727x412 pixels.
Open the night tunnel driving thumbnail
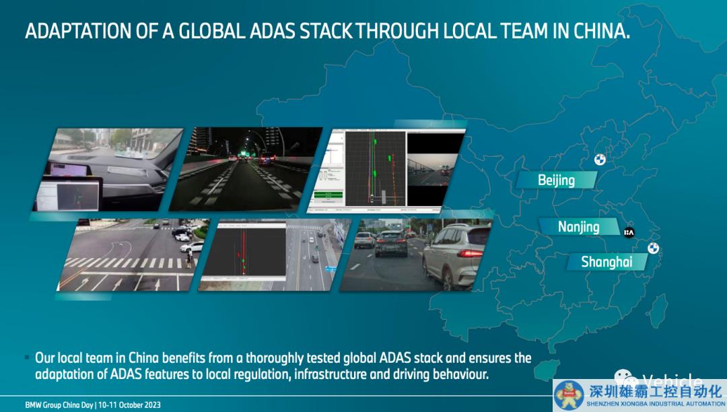click(245, 169)
